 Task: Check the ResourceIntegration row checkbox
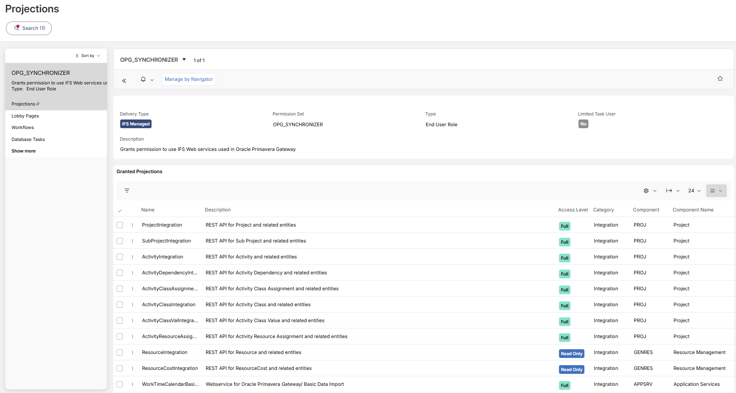pos(120,352)
